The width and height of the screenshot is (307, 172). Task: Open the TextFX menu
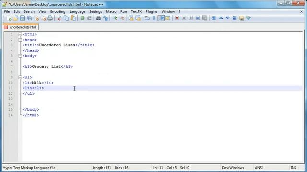pyautogui.click(x=136, y=11)
